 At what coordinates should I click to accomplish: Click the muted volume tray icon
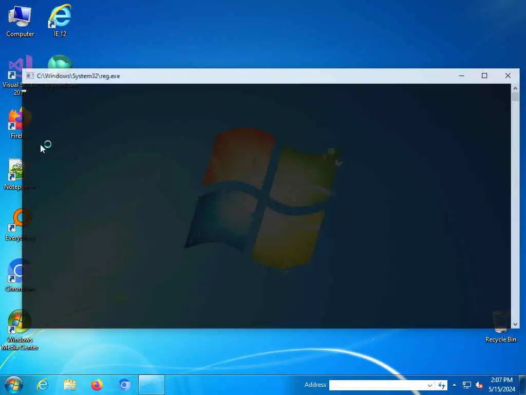click(x=479, y=385)
